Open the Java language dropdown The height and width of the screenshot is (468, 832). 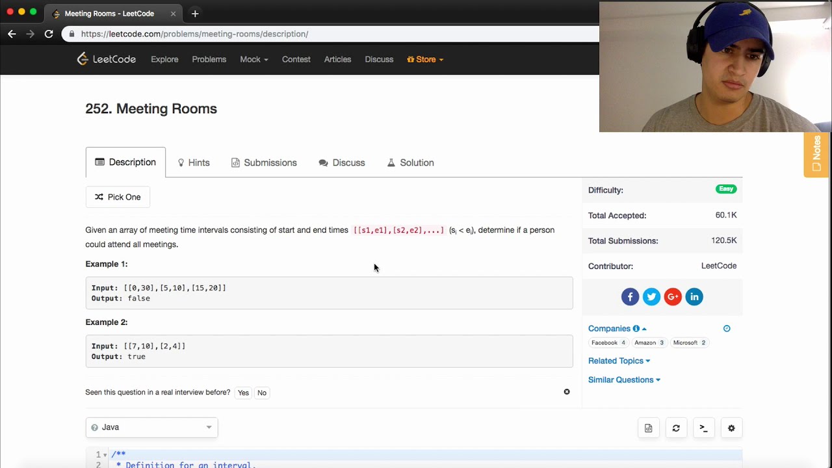151,427
